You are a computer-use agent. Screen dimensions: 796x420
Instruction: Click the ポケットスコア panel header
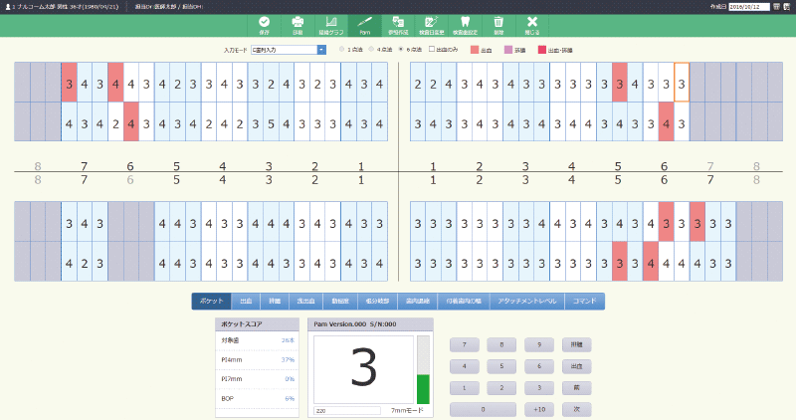click(257, 324)
